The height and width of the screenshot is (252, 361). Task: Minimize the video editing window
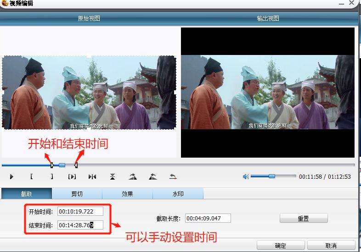pos(341,3)
